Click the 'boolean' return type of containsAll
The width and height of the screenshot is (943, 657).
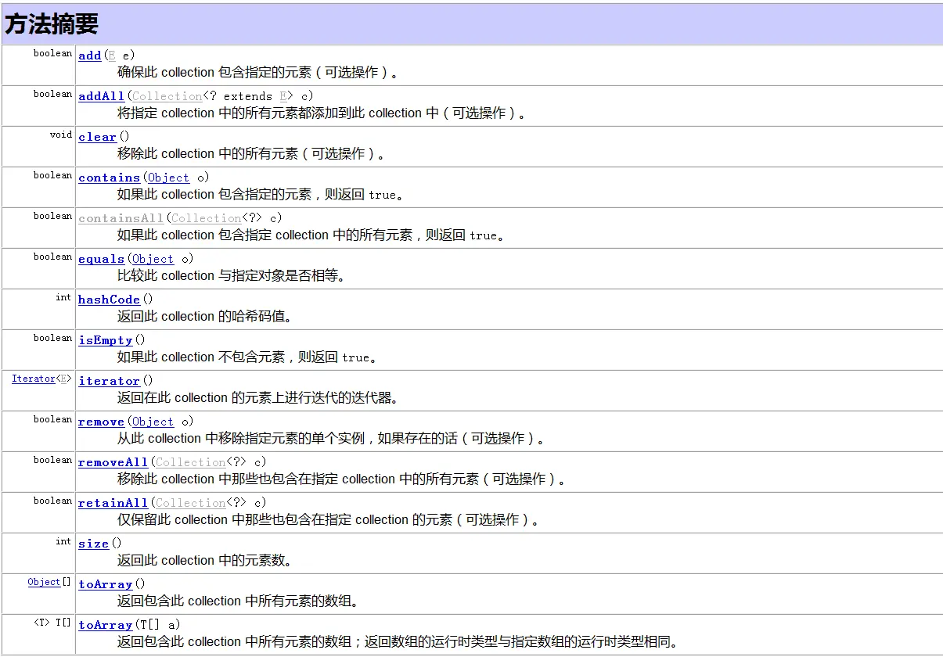click(x=53, y=216)
